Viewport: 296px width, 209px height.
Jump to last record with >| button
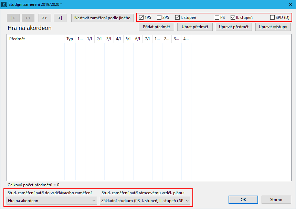click(60, 18)
